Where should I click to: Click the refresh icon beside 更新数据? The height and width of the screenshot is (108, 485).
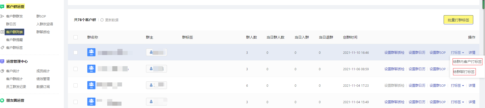(x=102, y=20)
